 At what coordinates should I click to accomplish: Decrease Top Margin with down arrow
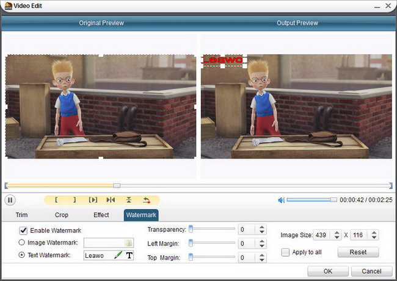click(x=262, y=260)
